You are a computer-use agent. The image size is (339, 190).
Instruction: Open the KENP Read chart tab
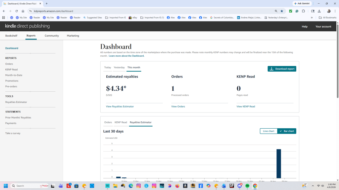point(121,122)
